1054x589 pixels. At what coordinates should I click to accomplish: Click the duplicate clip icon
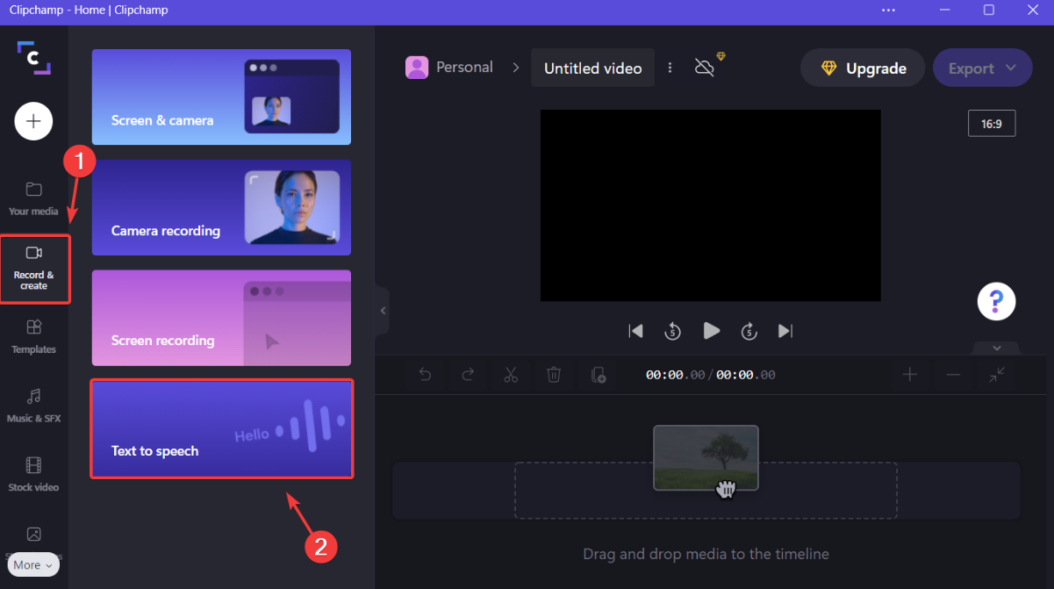[598, 375]
